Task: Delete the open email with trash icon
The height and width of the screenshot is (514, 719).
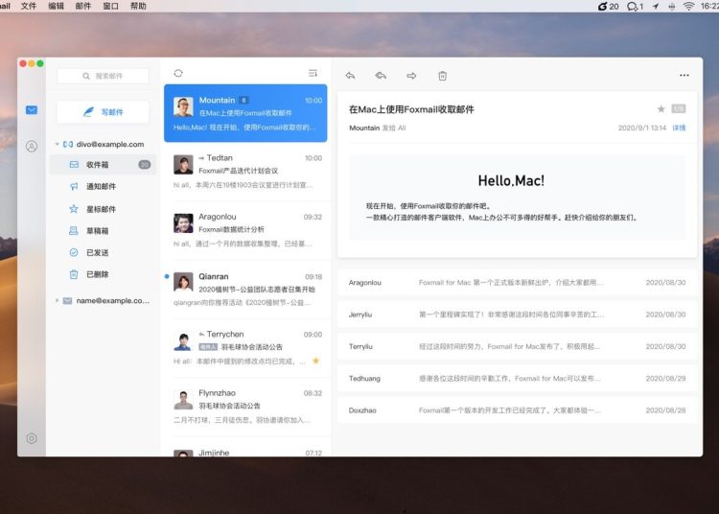Action: [442, 76]
